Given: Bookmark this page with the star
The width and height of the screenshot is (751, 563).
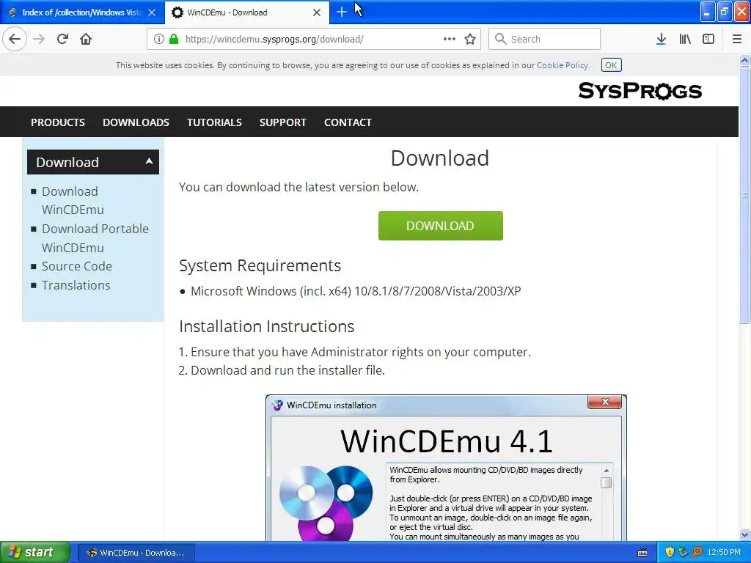Looking at the screenshot, I should point(470,39).
